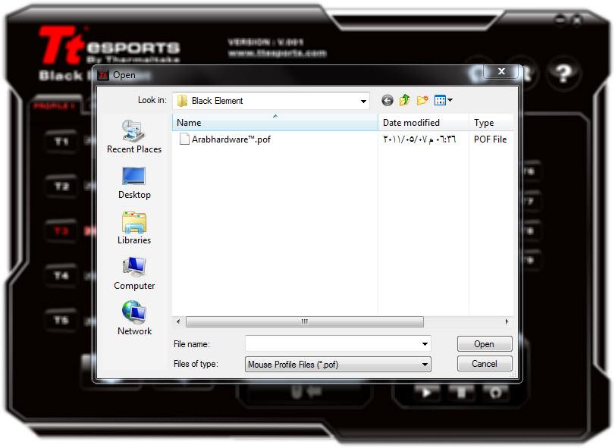615x448 pixels.
Task: Select T1 button in Tt eSPORTS window
Action: (x=61, y=142)
